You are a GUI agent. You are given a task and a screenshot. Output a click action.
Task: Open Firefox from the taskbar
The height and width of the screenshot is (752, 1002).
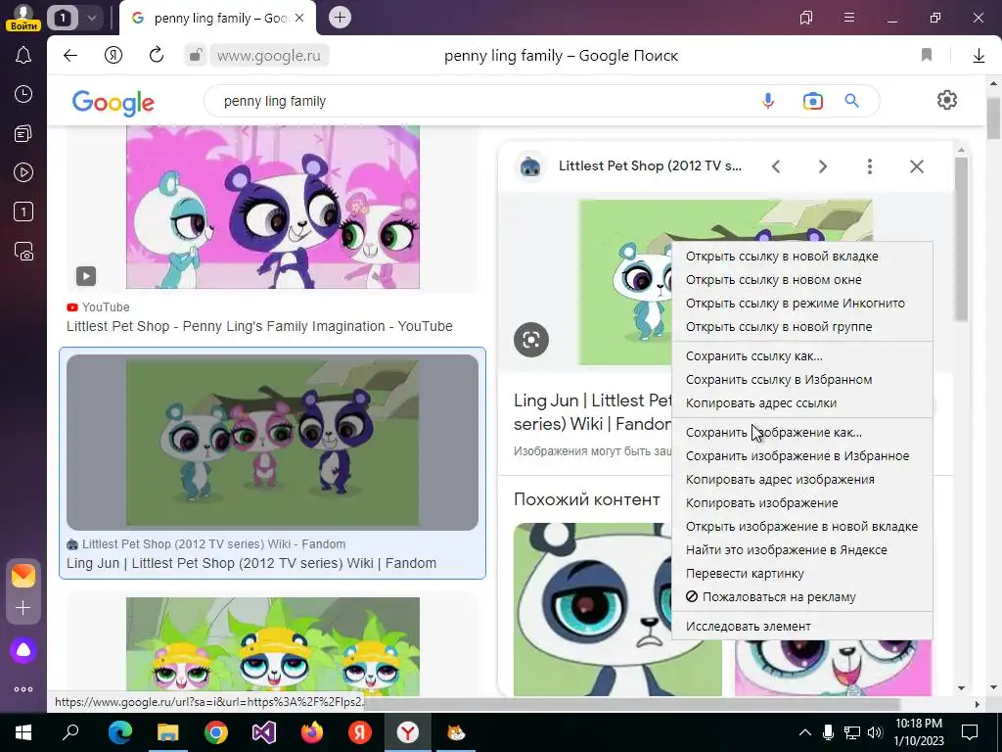point(312,732)
